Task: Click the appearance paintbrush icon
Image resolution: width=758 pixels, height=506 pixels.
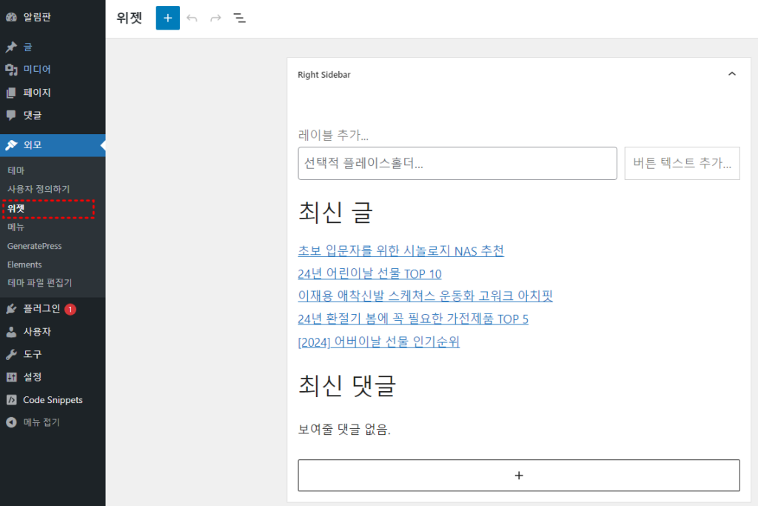Action: click(12, 145)
